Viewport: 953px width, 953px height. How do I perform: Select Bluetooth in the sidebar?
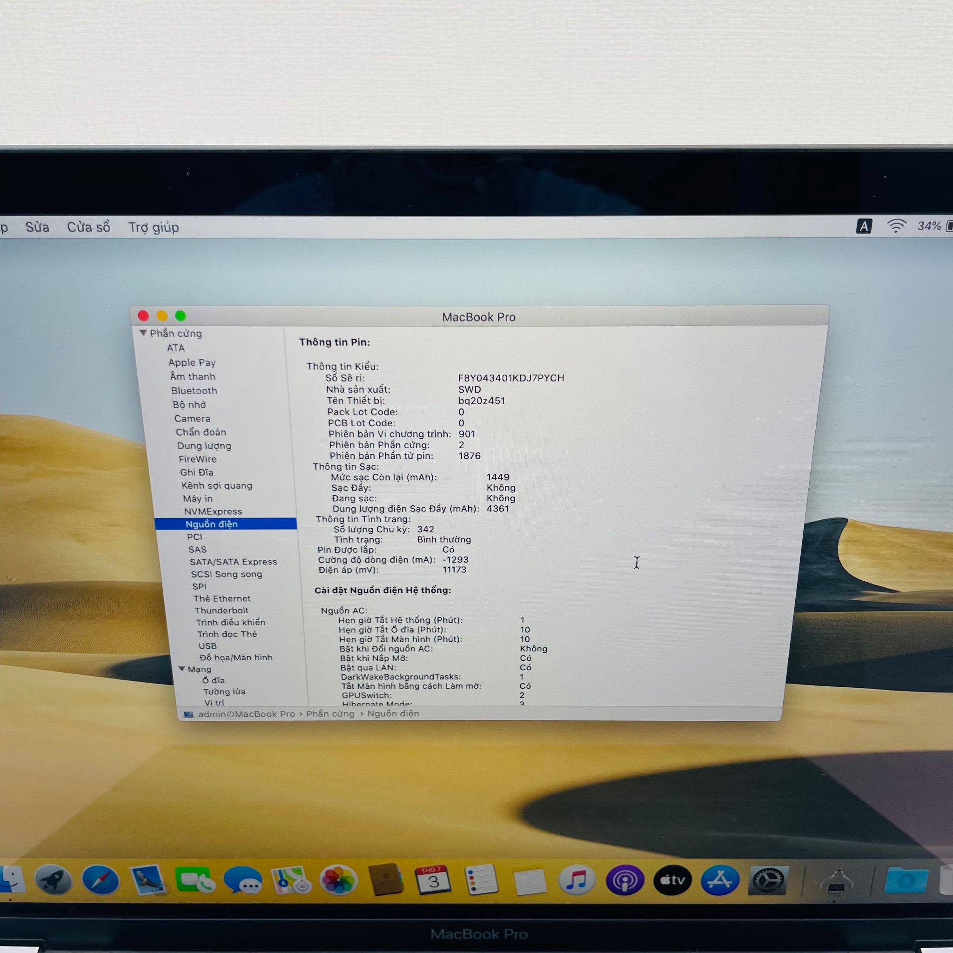click(194, 391)
